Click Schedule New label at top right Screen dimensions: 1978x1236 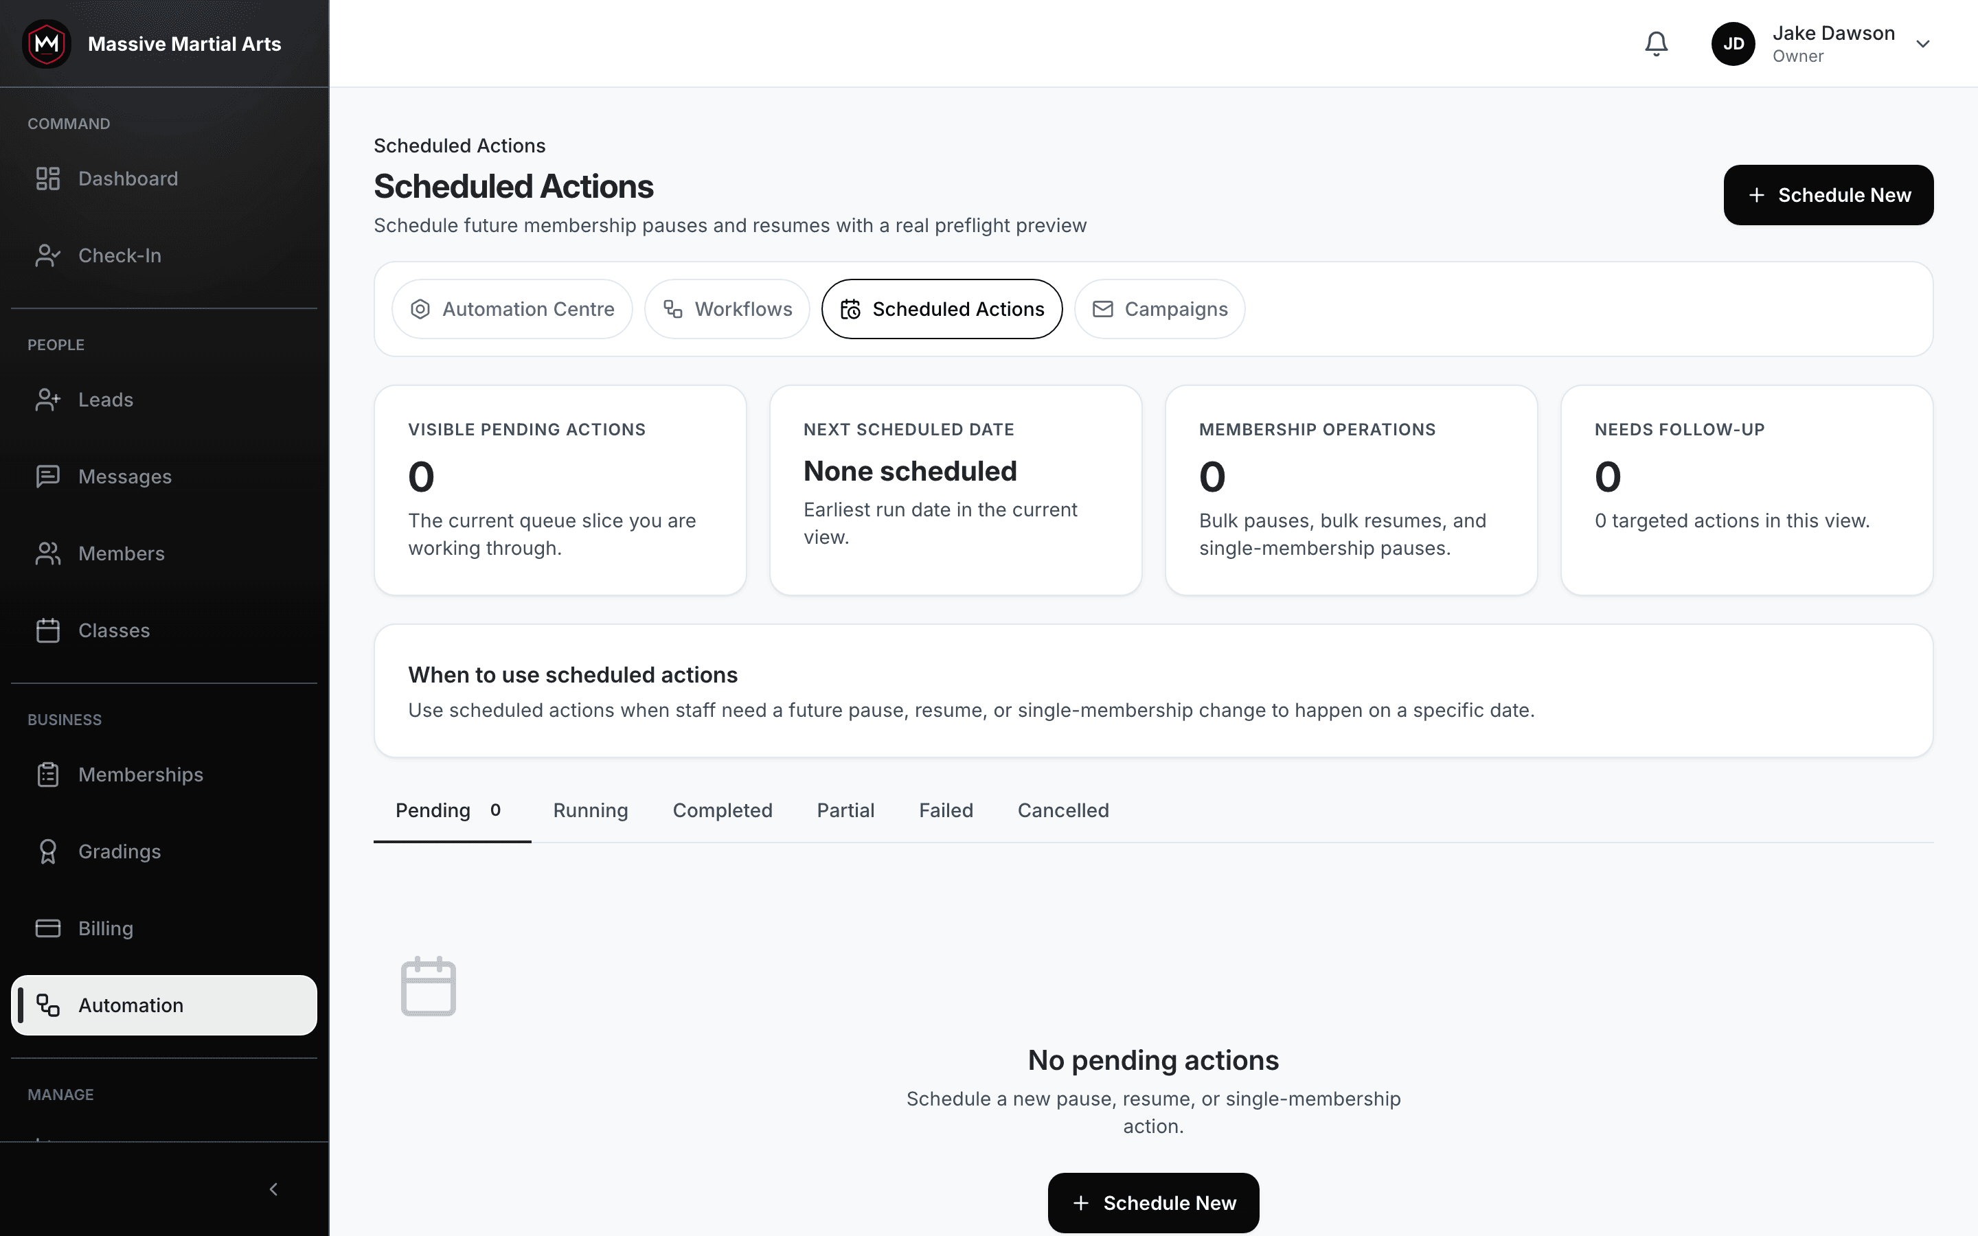pyautogui.click(x=1844, y=194)
